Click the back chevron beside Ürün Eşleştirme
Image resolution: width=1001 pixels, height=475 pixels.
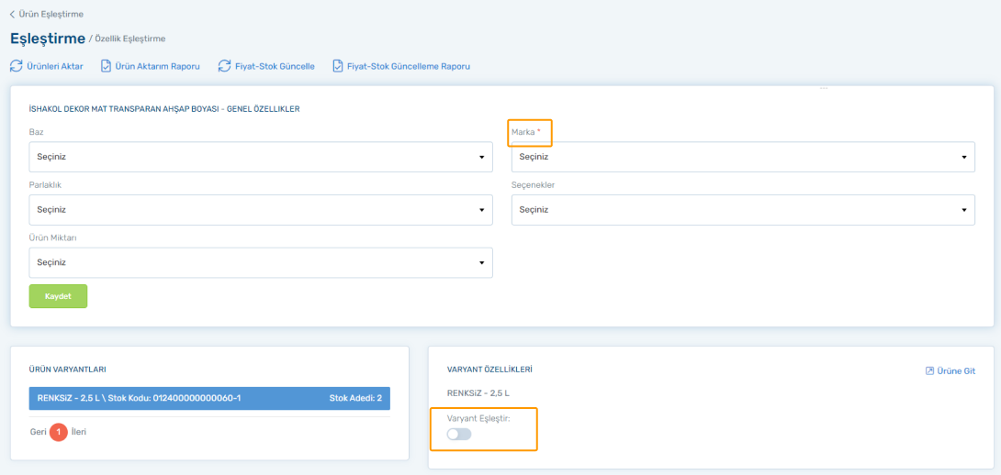coord(12,14)
